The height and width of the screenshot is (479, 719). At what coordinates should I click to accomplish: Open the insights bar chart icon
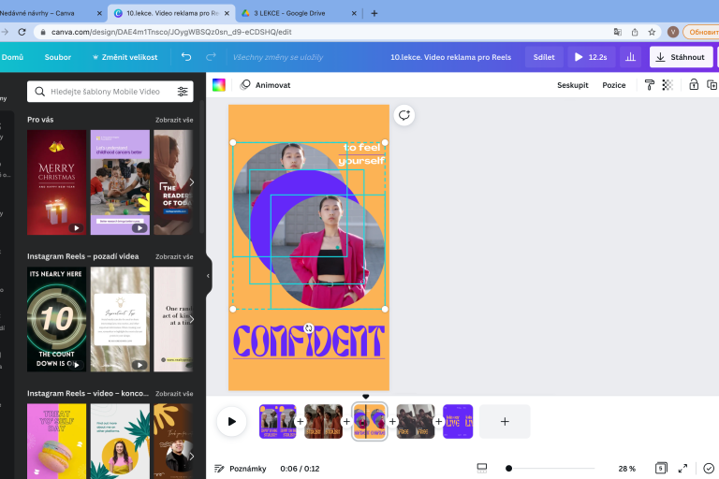click(x=631, y=57)
